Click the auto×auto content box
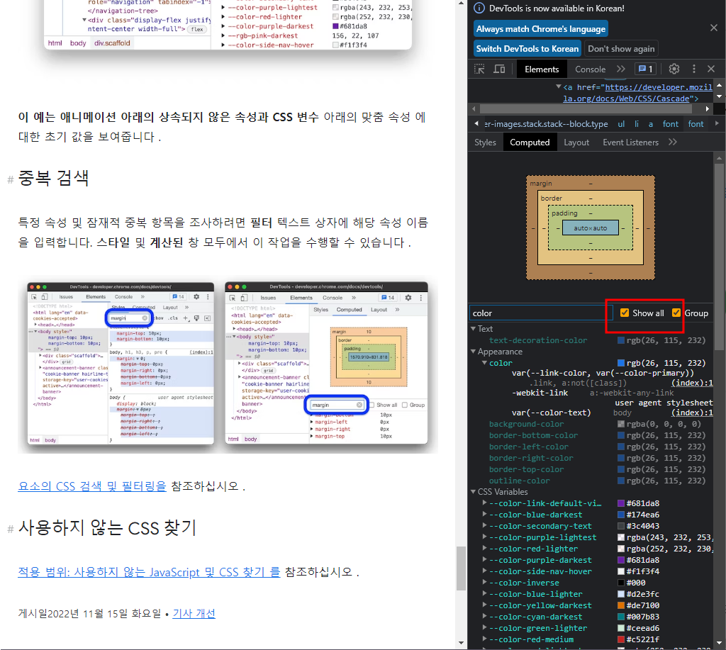Viewport: 726px width, 650px height. [x=591, y=228]
